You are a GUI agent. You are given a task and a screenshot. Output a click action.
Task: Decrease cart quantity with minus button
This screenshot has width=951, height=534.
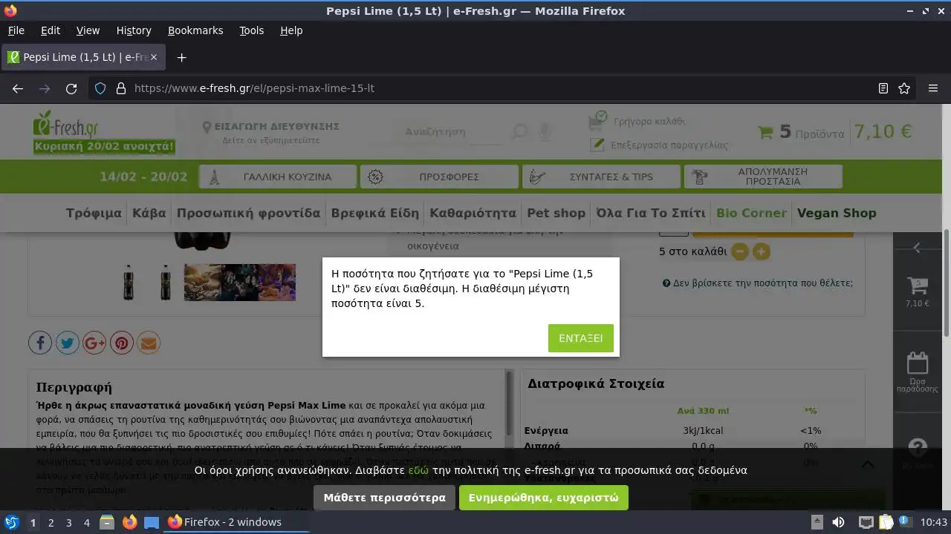point(739,251)
